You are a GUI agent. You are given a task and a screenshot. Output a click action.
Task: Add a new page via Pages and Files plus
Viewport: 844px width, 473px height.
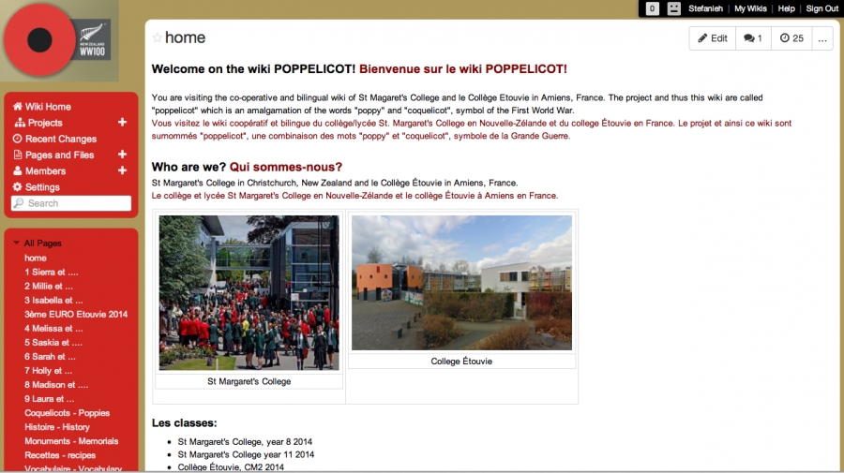[122, 155]
